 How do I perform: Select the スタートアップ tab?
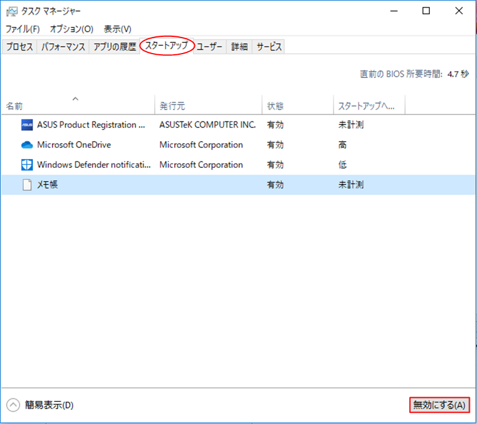167,46
